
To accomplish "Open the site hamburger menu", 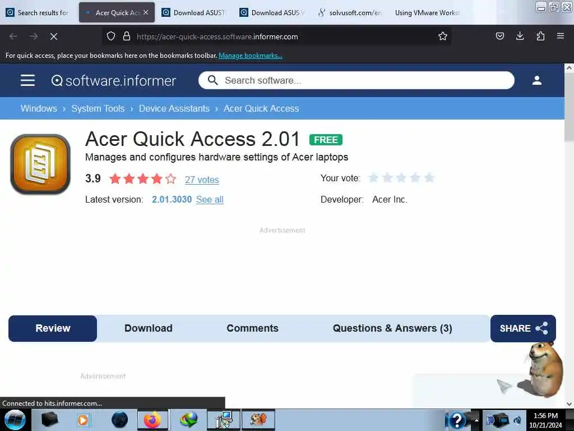I will coord(28,80).
